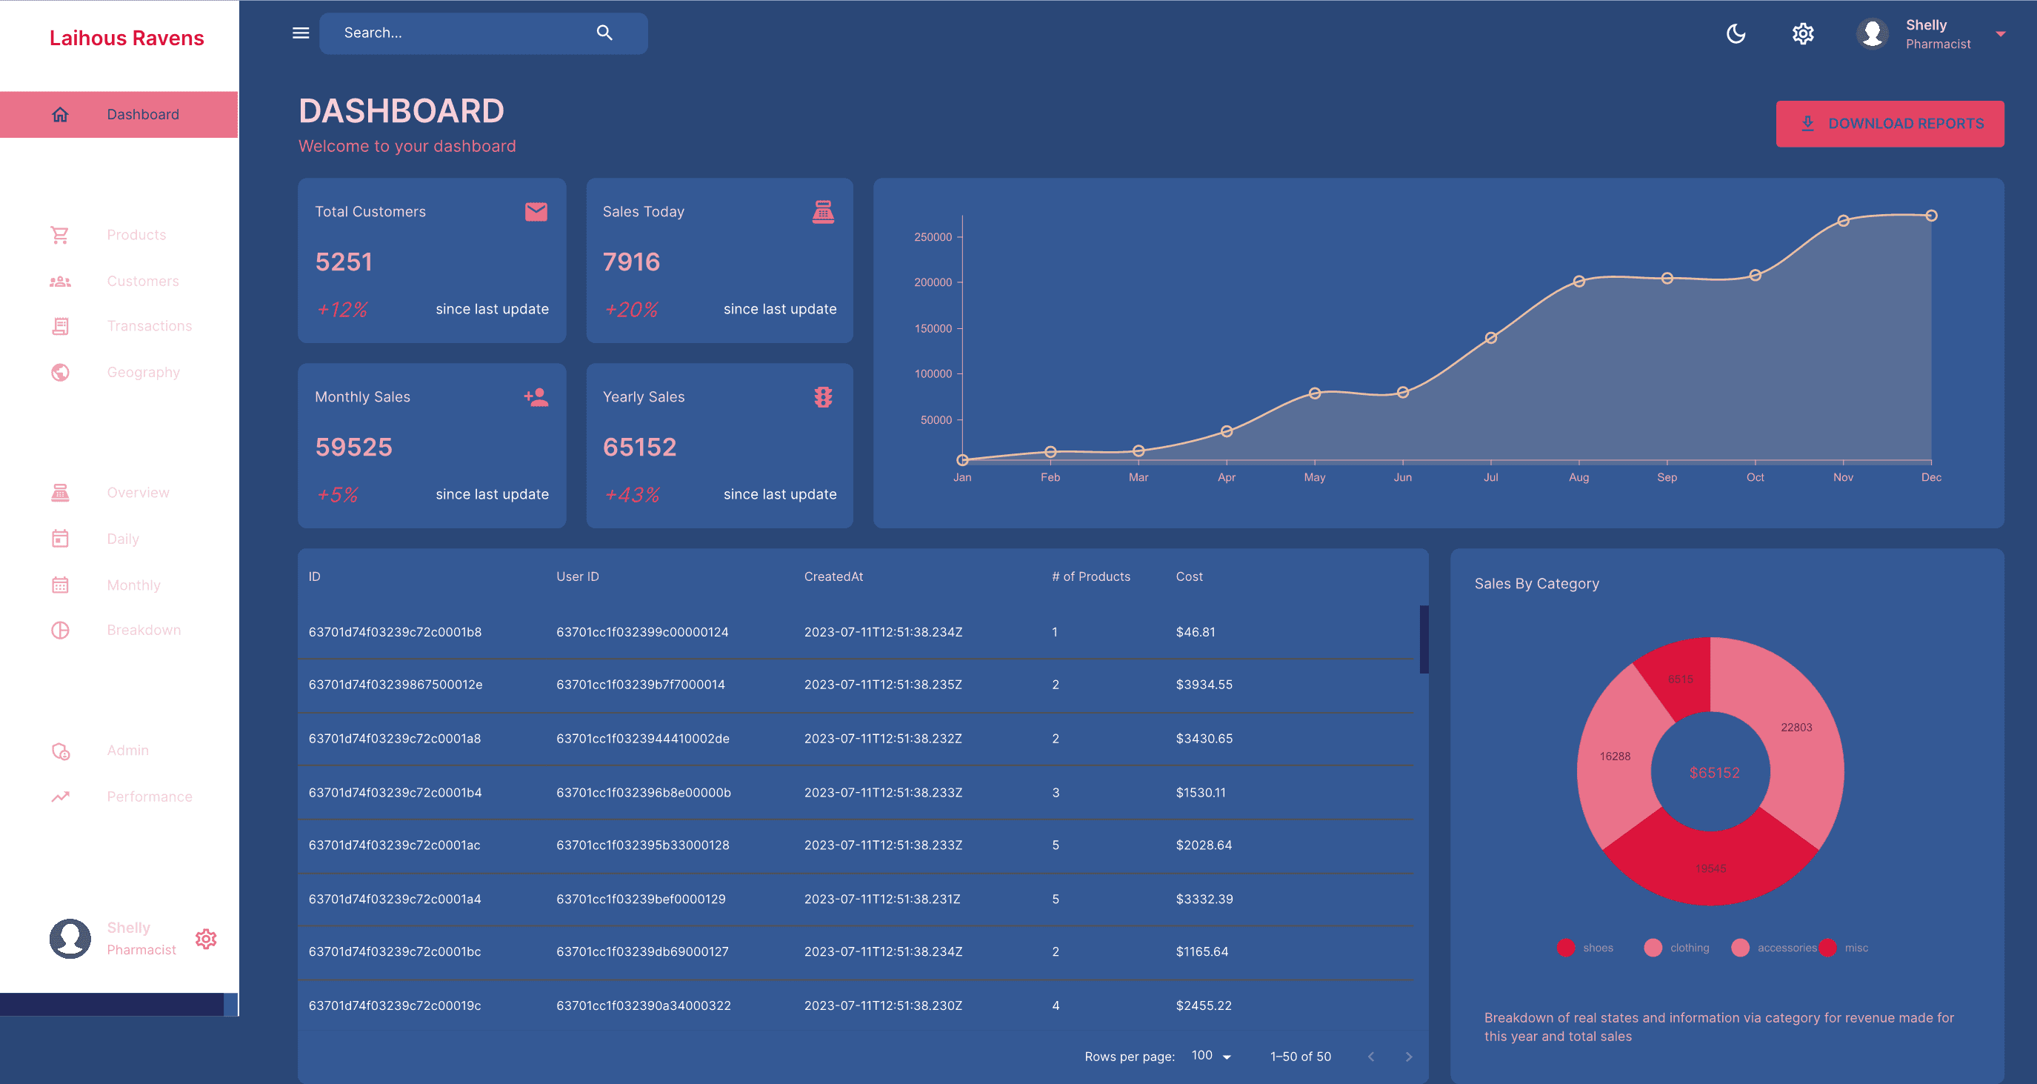The image size is (2037, 1084).
Task: Click the Daily calendar icon
Action: tap(60, 539)
